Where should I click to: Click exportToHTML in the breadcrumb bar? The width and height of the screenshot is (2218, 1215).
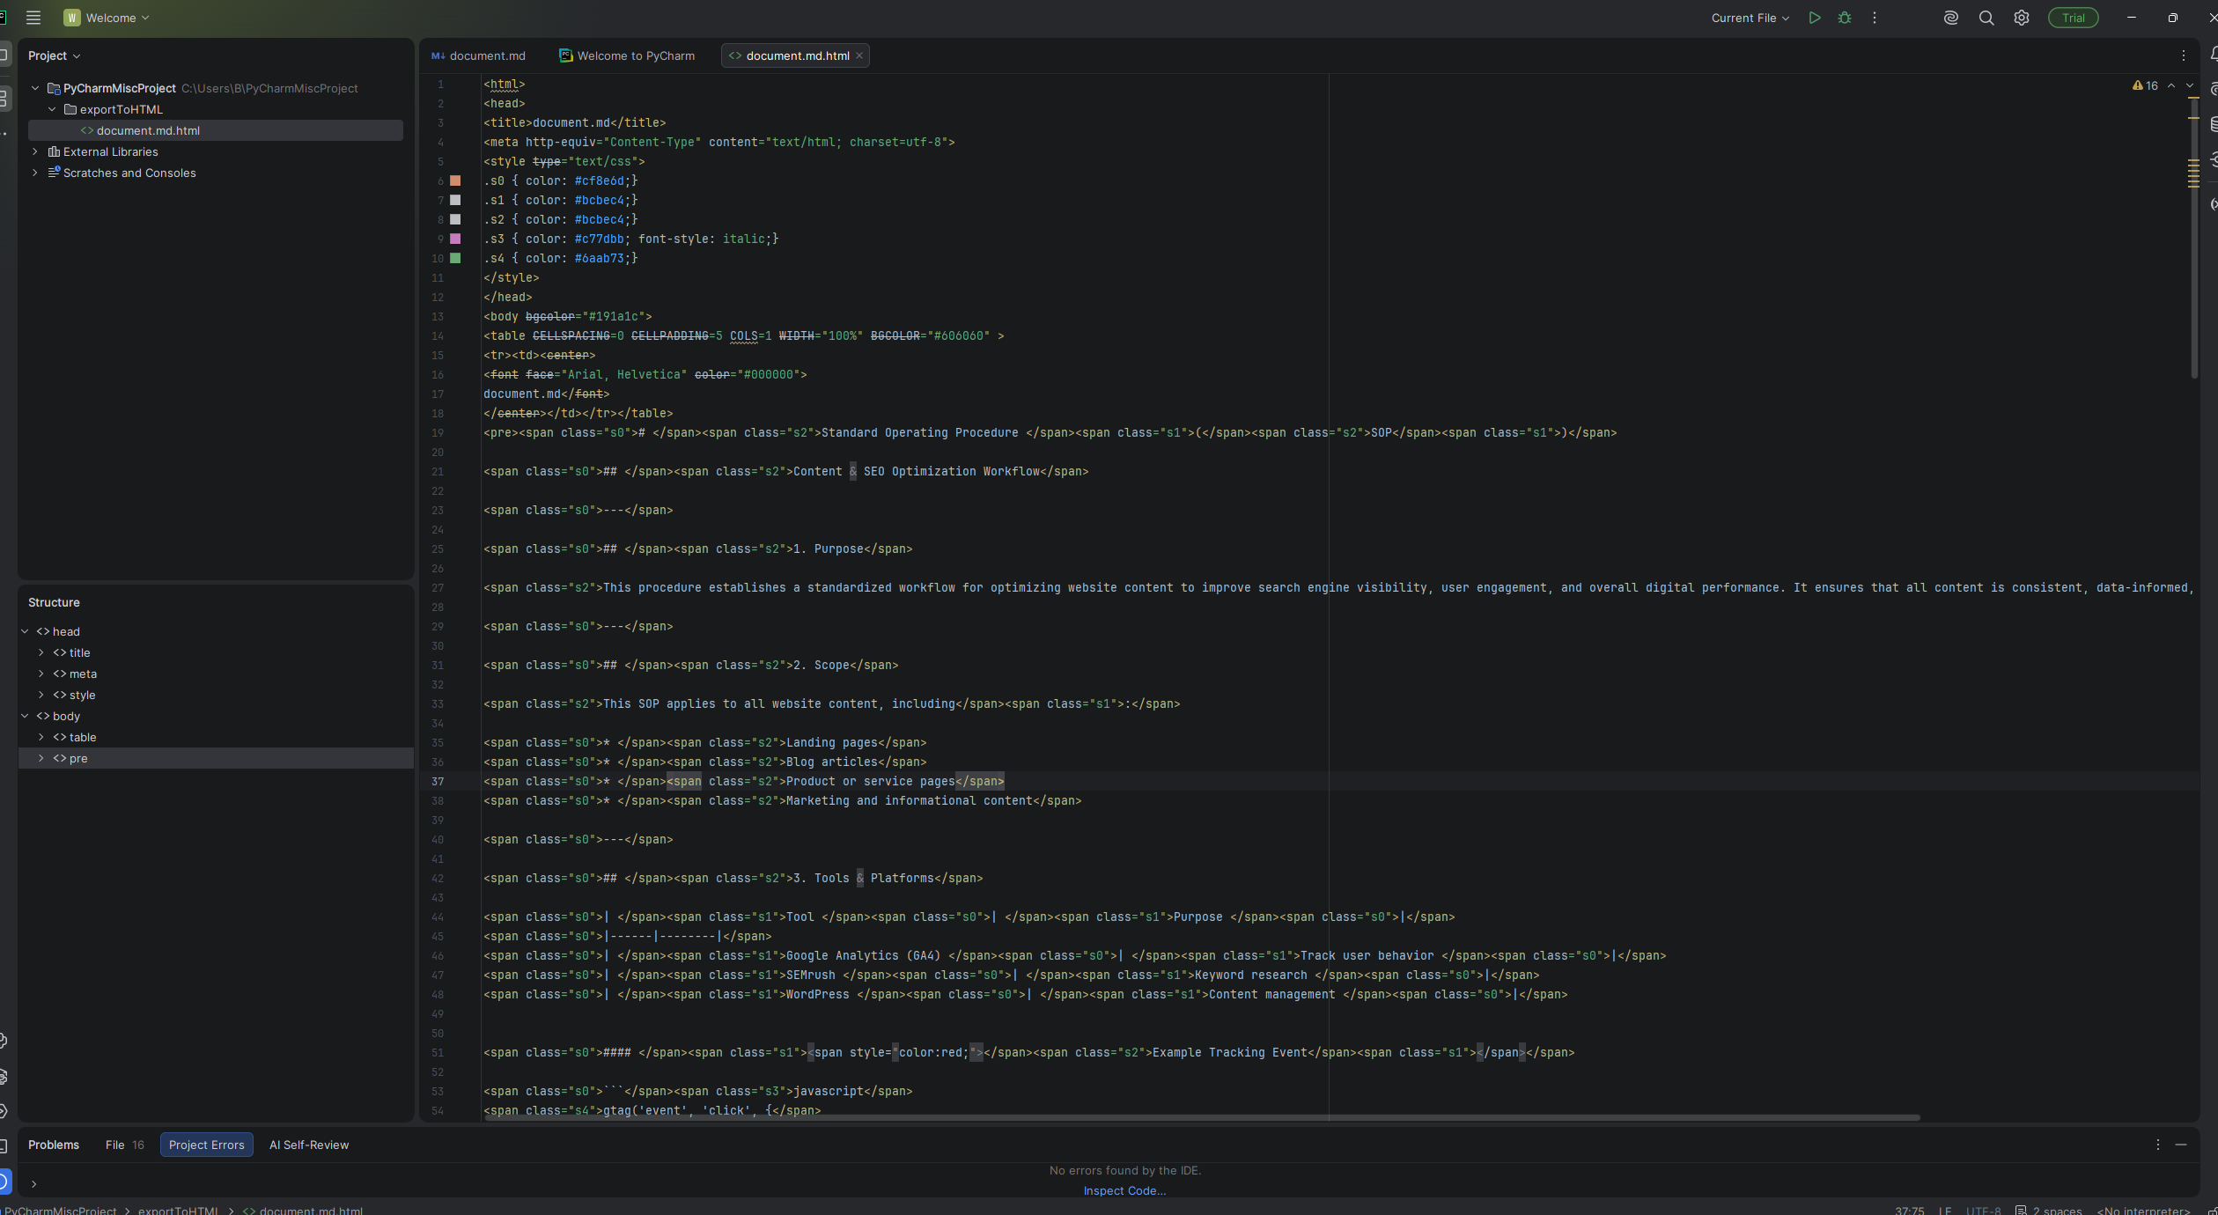[179, 1211]
